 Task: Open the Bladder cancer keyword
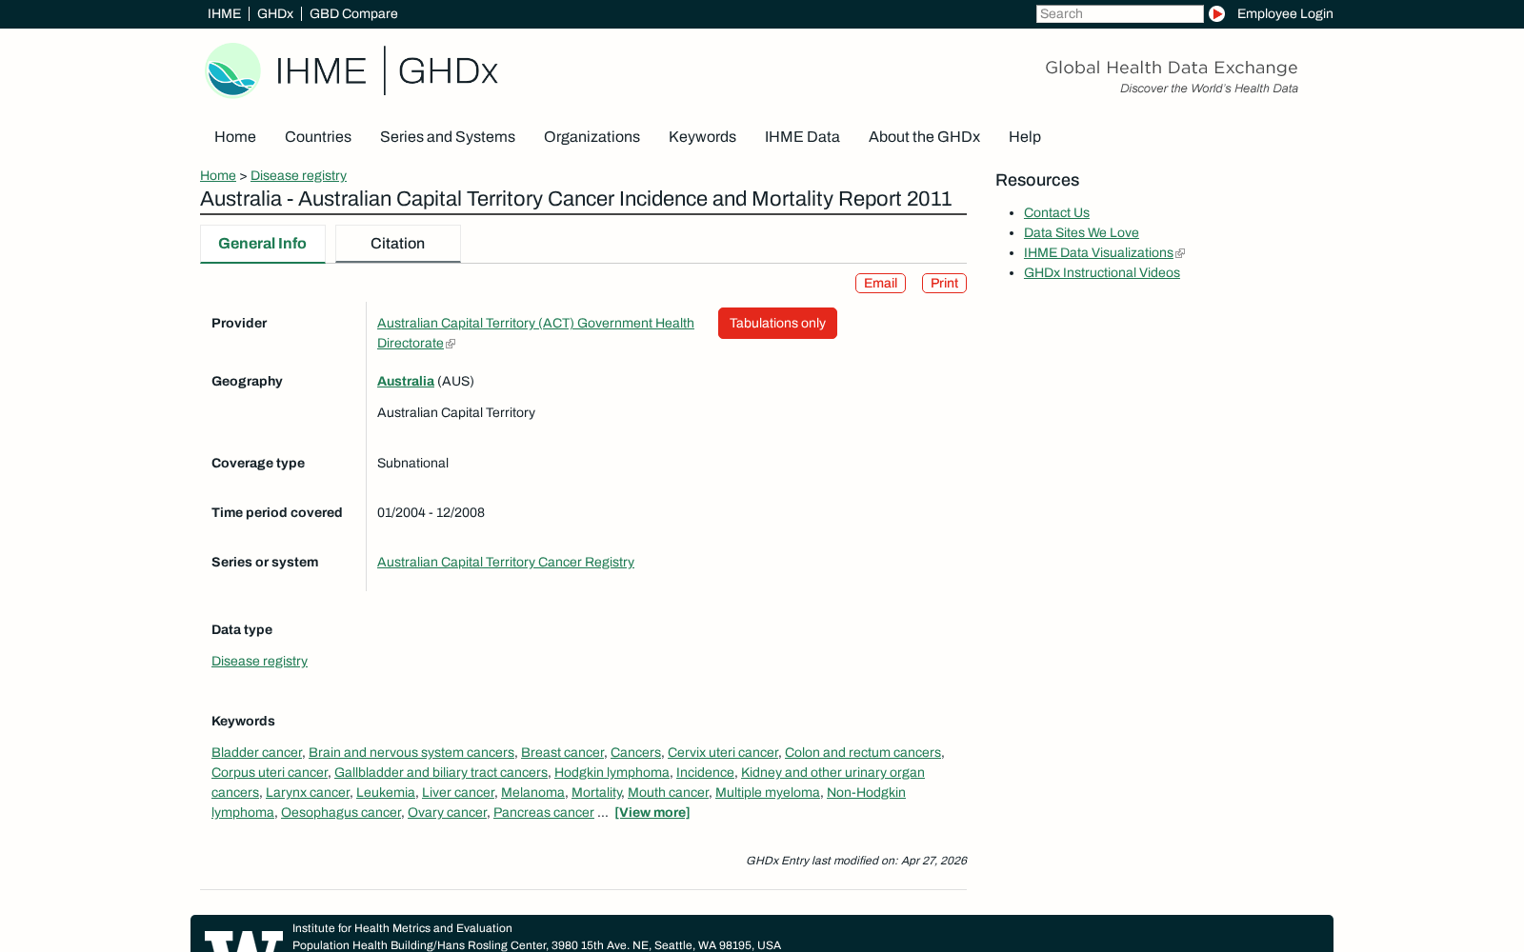(256, 752)
